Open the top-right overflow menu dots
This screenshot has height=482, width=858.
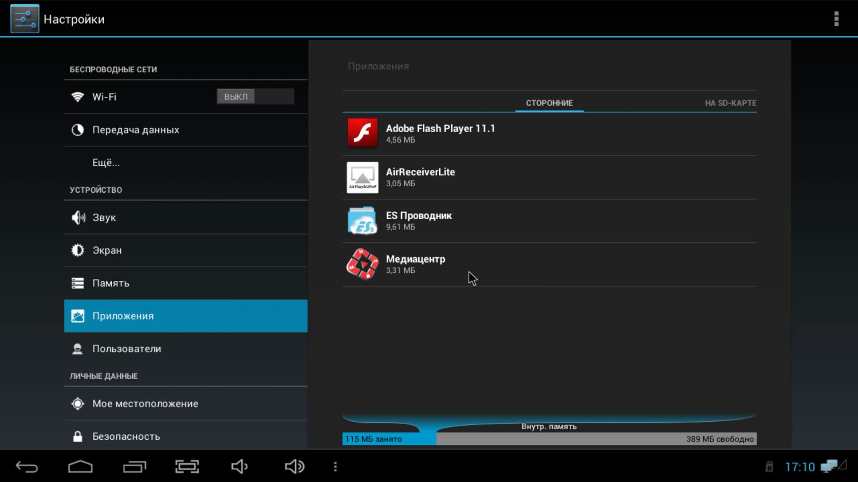coord(836,19)
